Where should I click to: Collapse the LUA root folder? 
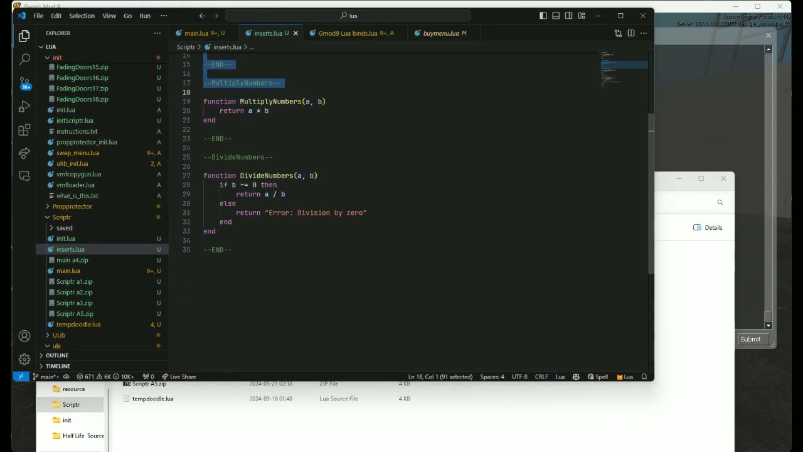[102, 46]
